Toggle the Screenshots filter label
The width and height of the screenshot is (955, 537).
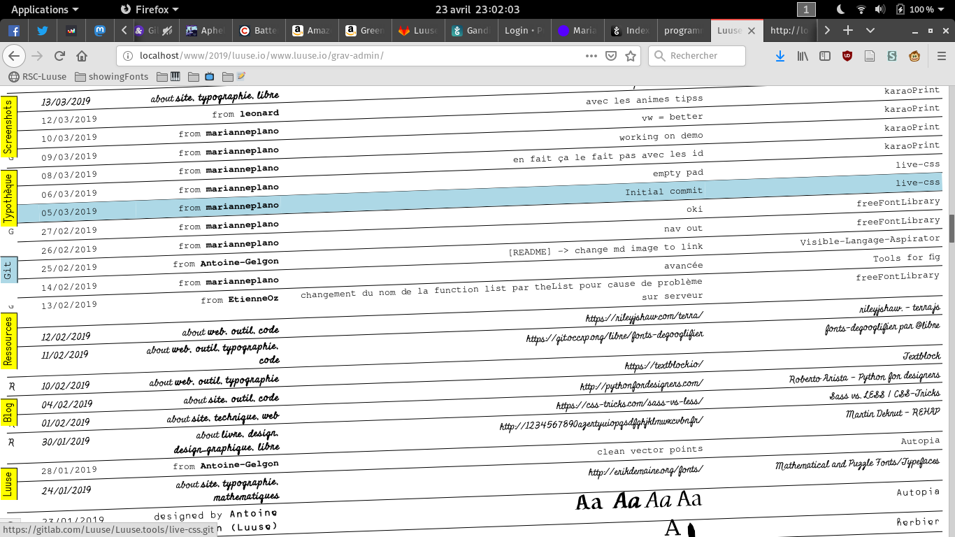point(8,127)
